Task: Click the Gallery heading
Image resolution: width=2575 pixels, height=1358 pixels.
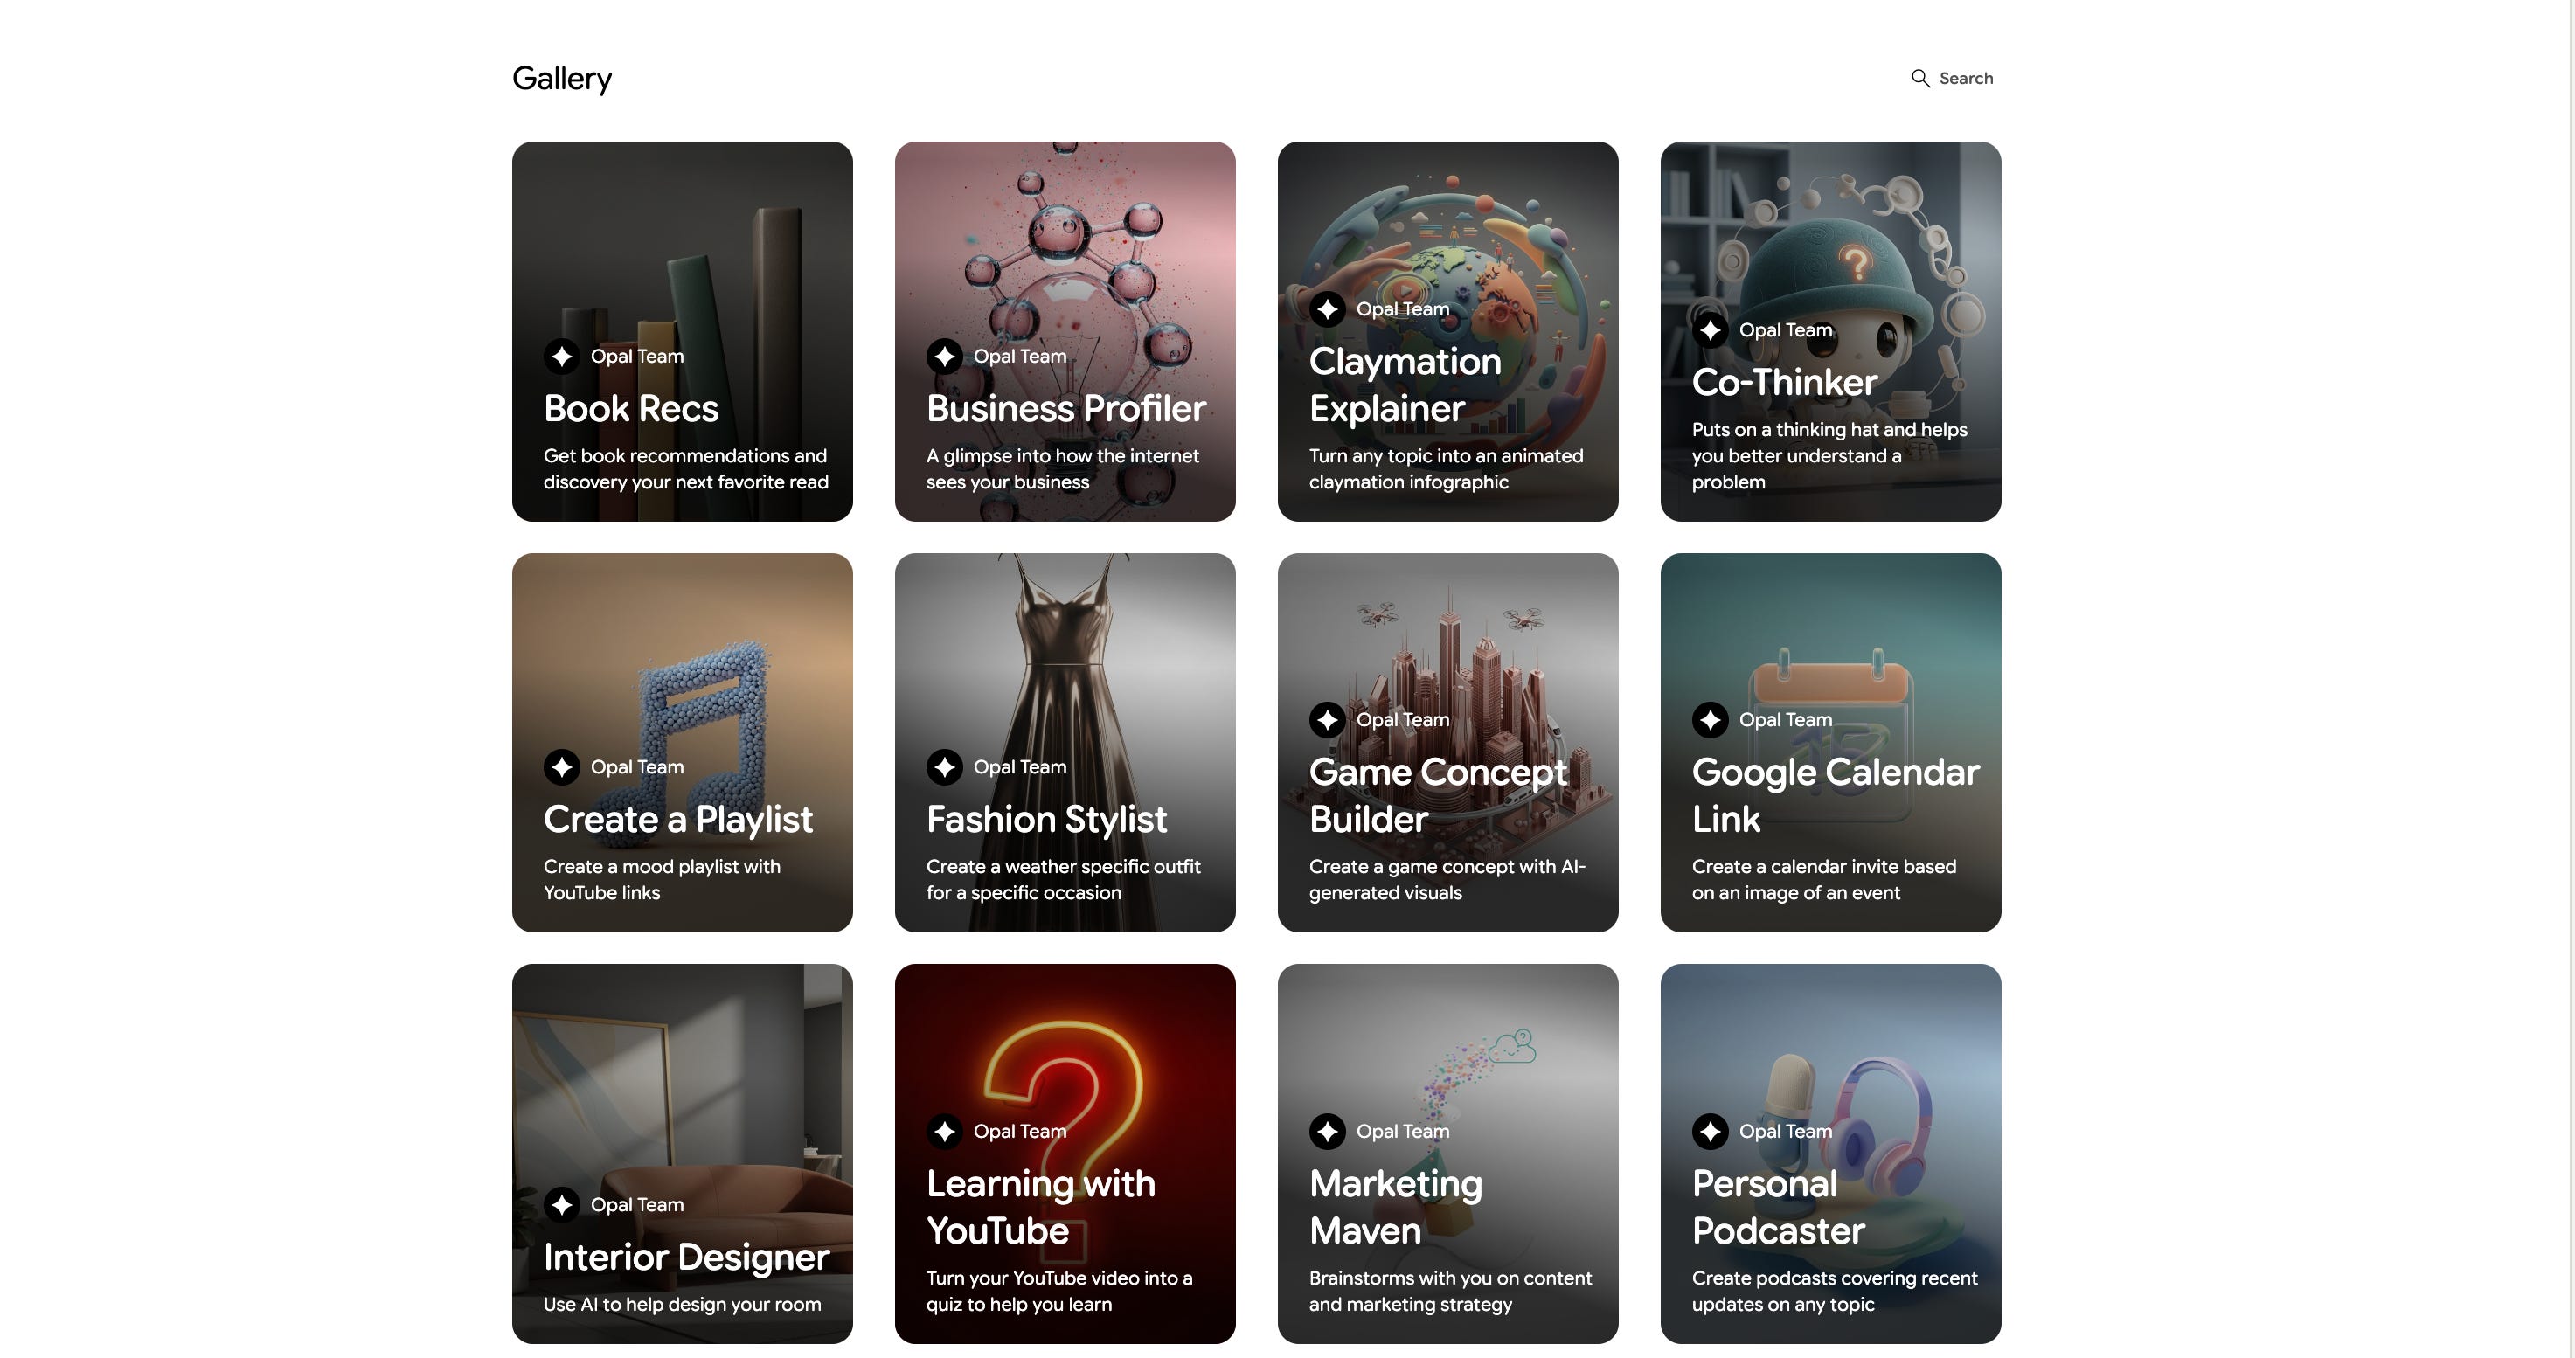Action: click(562, 78)
